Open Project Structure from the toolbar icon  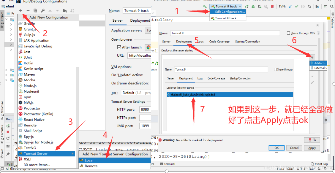pos(317,7)
